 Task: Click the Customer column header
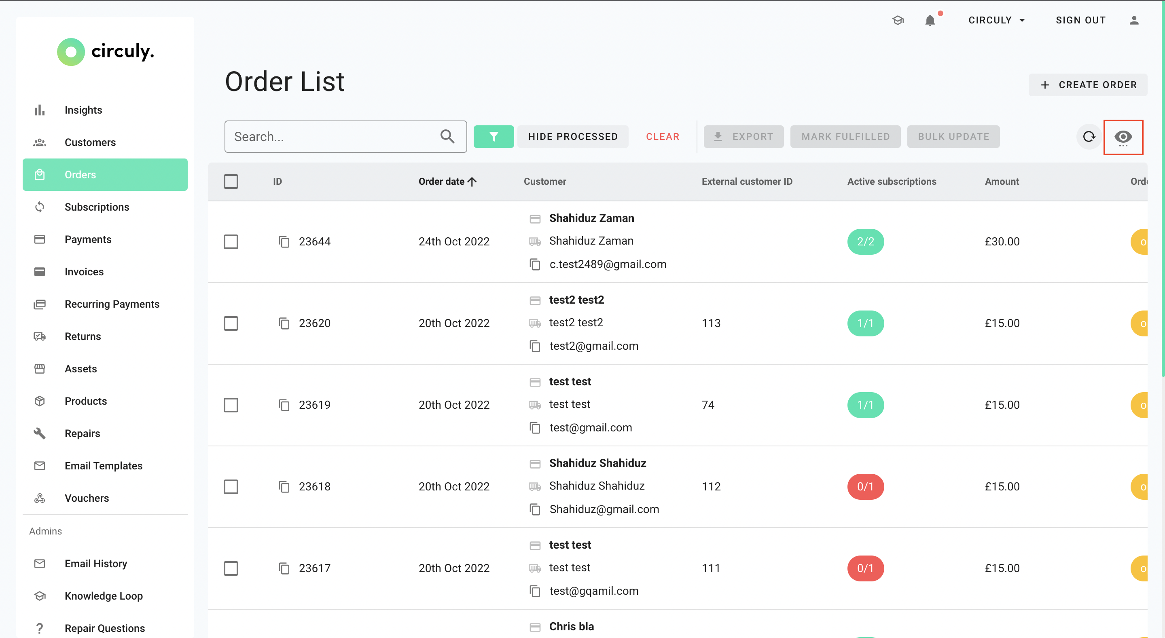click(x=544, y=181)
